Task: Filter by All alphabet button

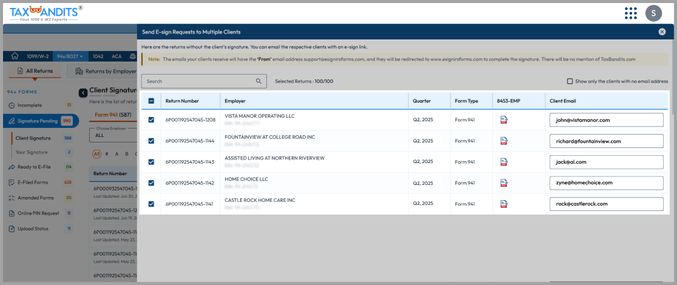Action: [x=97, y=154]
